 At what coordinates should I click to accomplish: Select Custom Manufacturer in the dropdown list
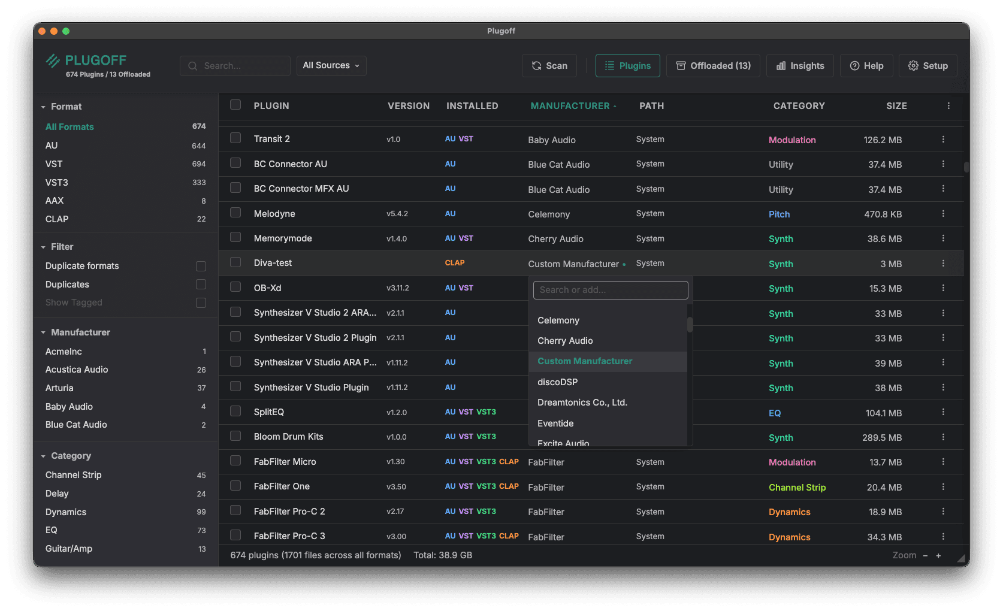click(608, 361)
